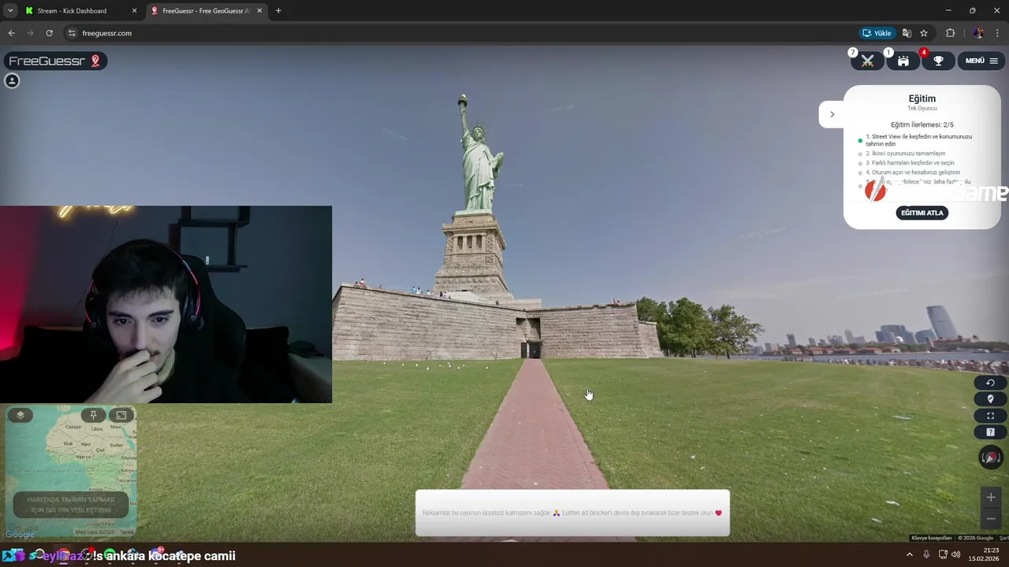This screenshot has width=1009, height=567.
Task: Open the user profile icon below the logo
Action: [x=12, y=80]
